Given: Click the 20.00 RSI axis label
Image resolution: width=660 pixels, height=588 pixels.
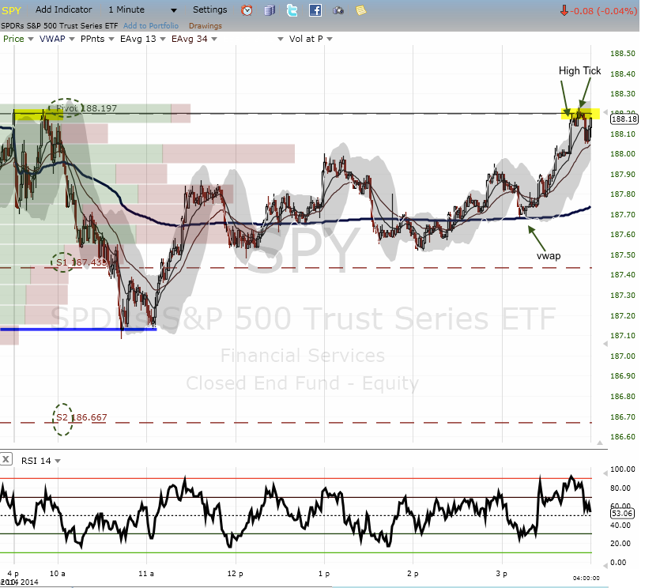Looking at the screenshot, I should (x=620, y=544).
